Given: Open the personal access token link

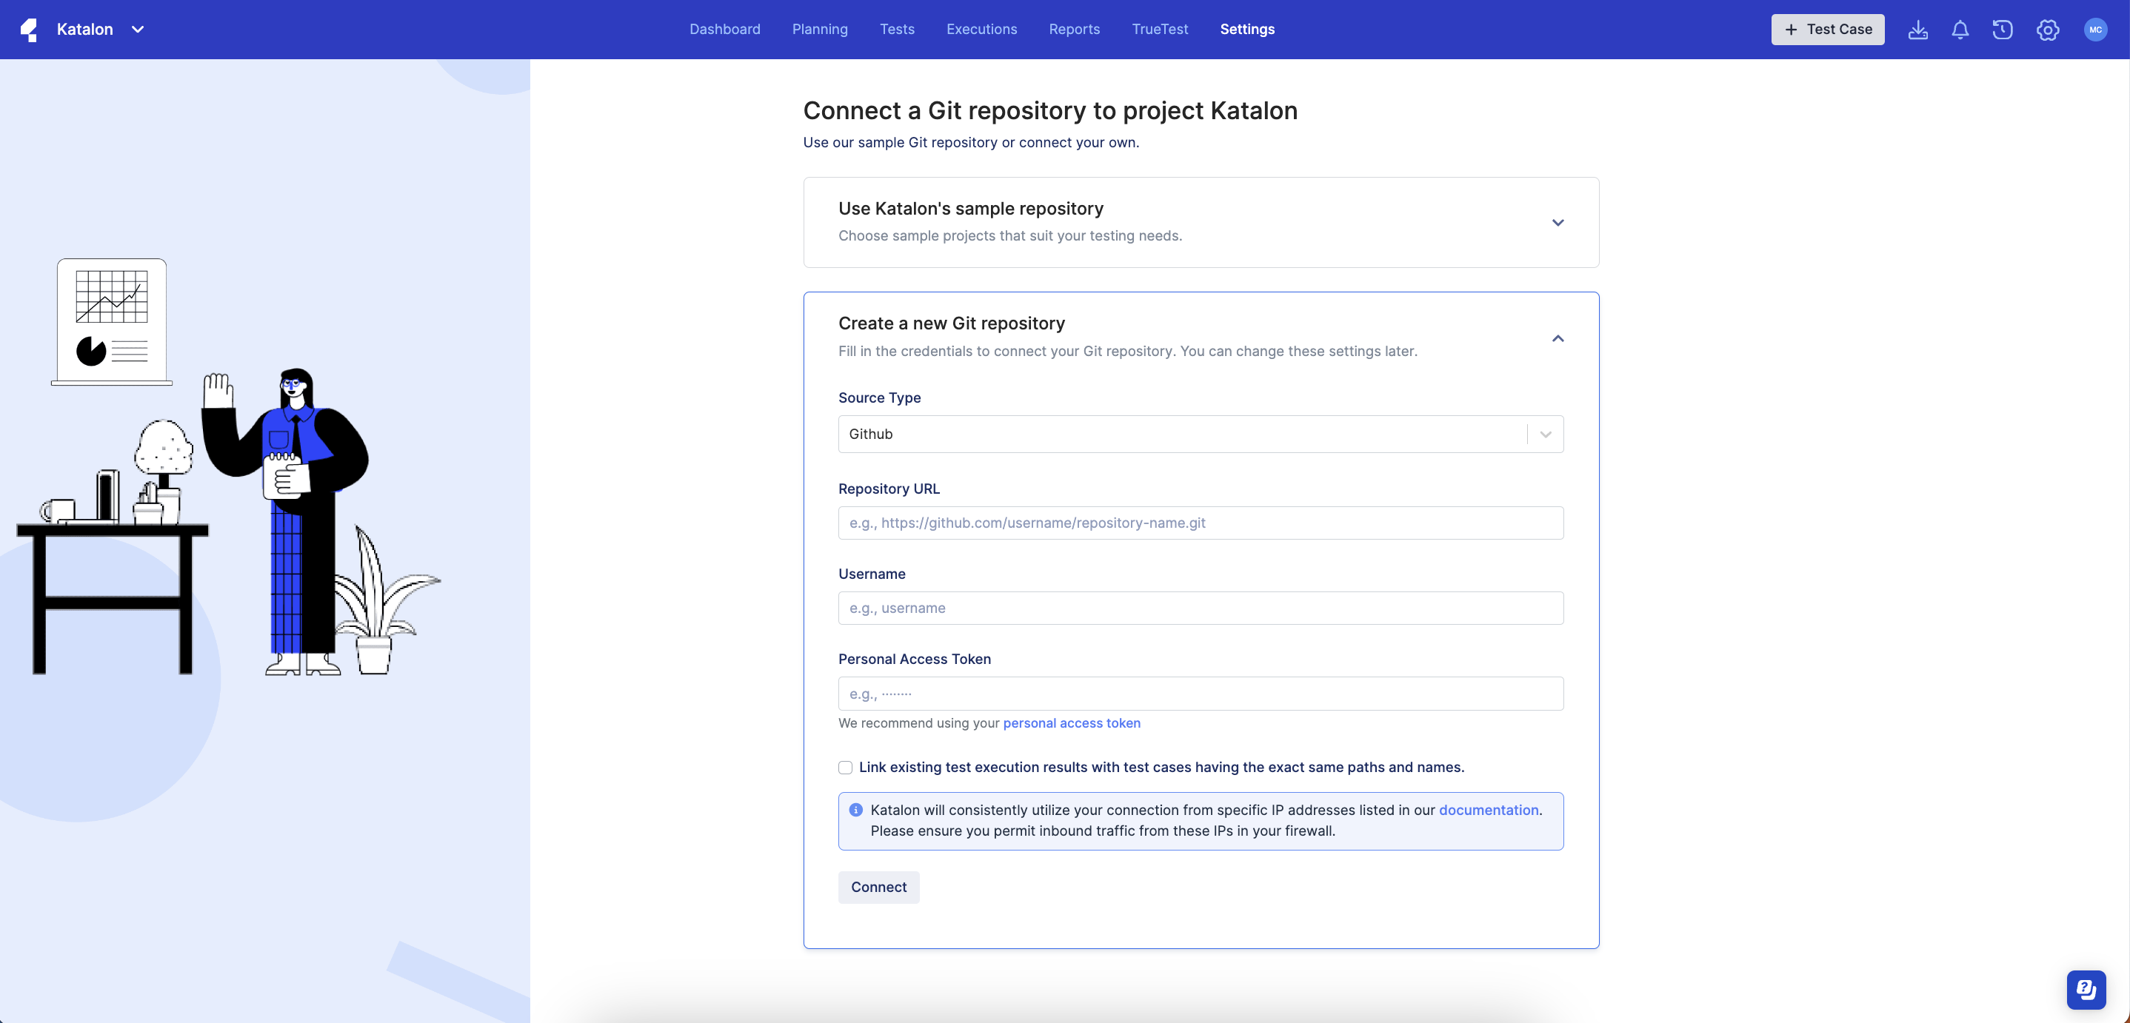Looking at the screenshot, I should (1071, 723).
